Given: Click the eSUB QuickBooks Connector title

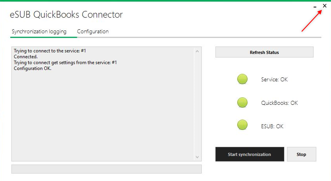Looking at the screenshot, I should pyautogui.click(x=66, y=14).
